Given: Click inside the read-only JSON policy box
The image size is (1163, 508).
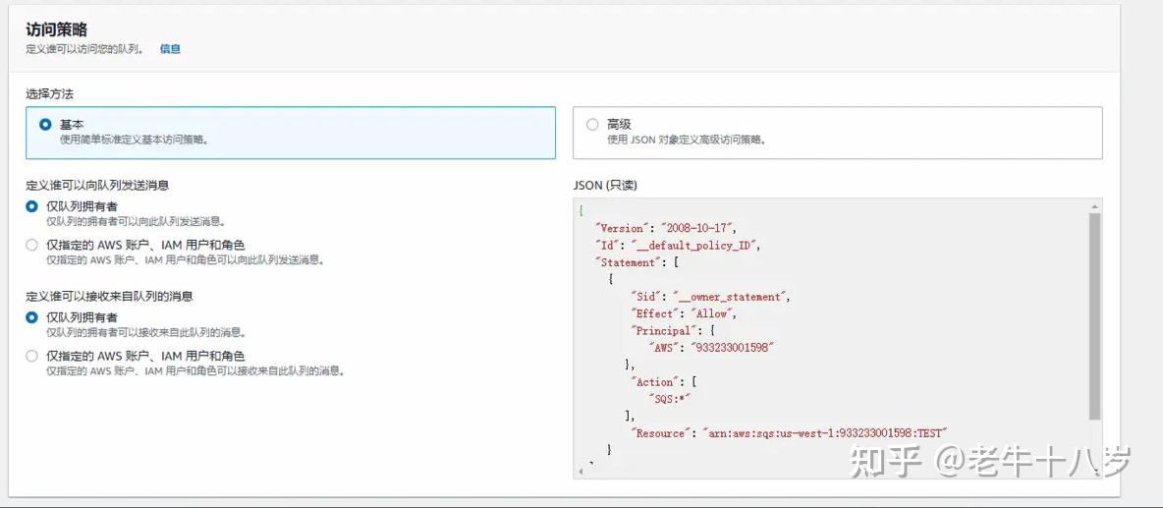Looking at the screenshot, I should point(838,337).
